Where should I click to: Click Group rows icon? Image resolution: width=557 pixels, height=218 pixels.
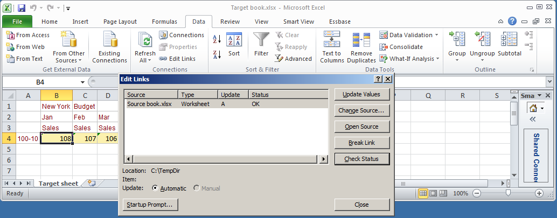point(457,39)
